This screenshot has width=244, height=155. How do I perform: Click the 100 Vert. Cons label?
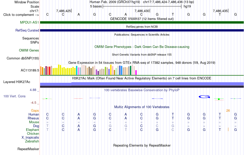coord(14,96)
